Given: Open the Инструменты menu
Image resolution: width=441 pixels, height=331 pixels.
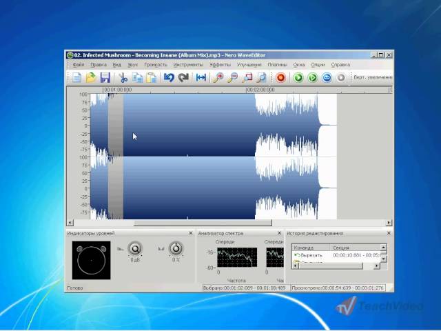Looking at the screenshot, I should (x=189, y=64).
